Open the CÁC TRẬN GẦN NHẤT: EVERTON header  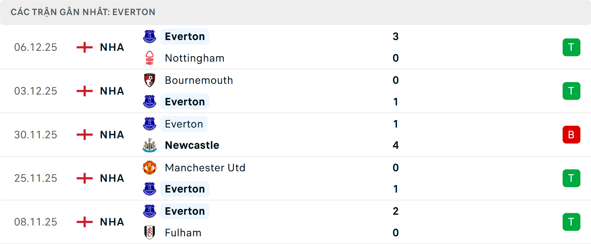coord(83,12)
